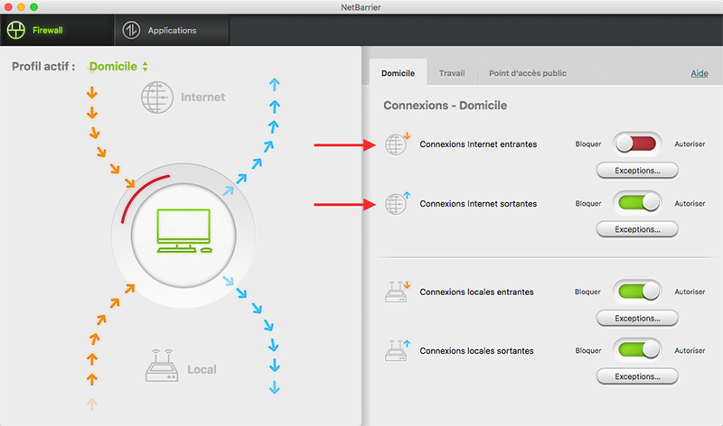Toggle Connexions locales sortantes switch
The width and height of the screenshot is (723, 426).
[637, 350]
